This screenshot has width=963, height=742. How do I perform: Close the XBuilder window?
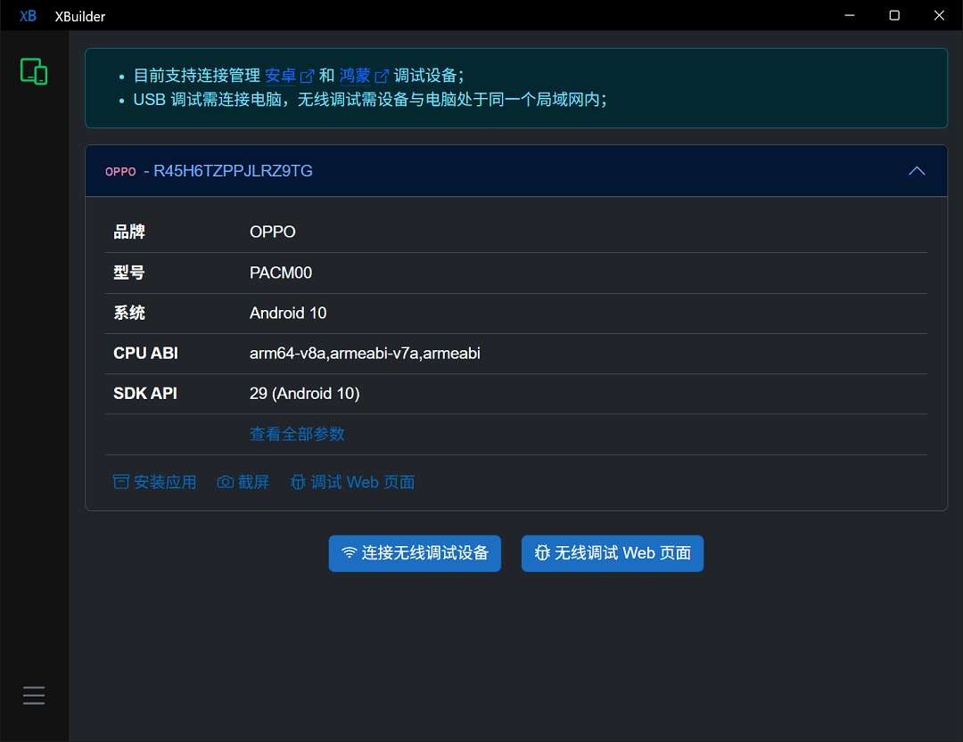(939, 15)
